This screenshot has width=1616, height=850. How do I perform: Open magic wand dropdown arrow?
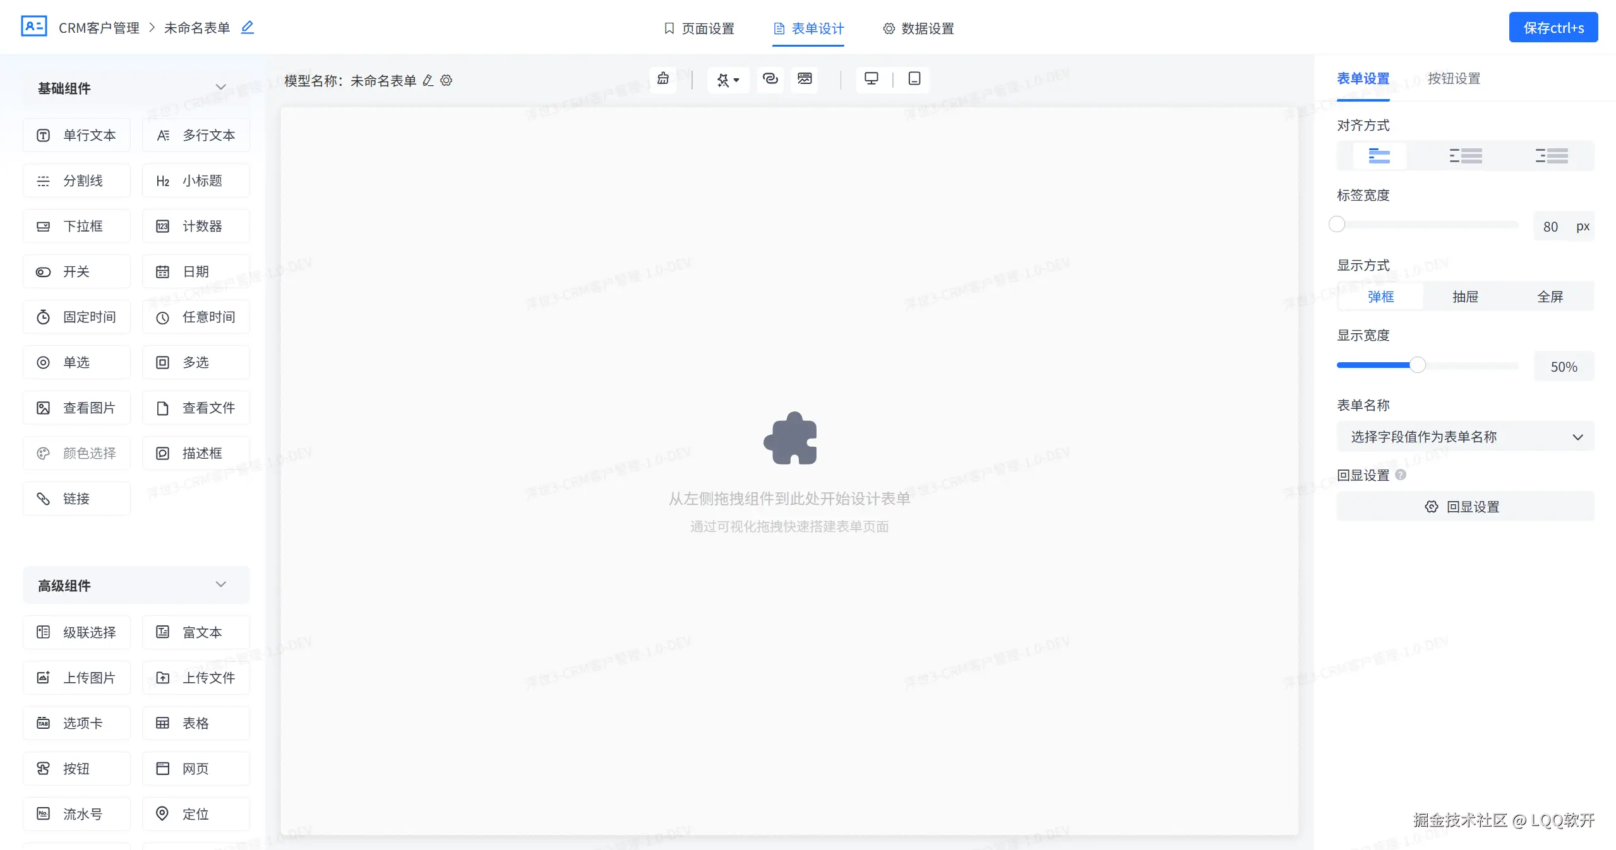tap(736, 80)
